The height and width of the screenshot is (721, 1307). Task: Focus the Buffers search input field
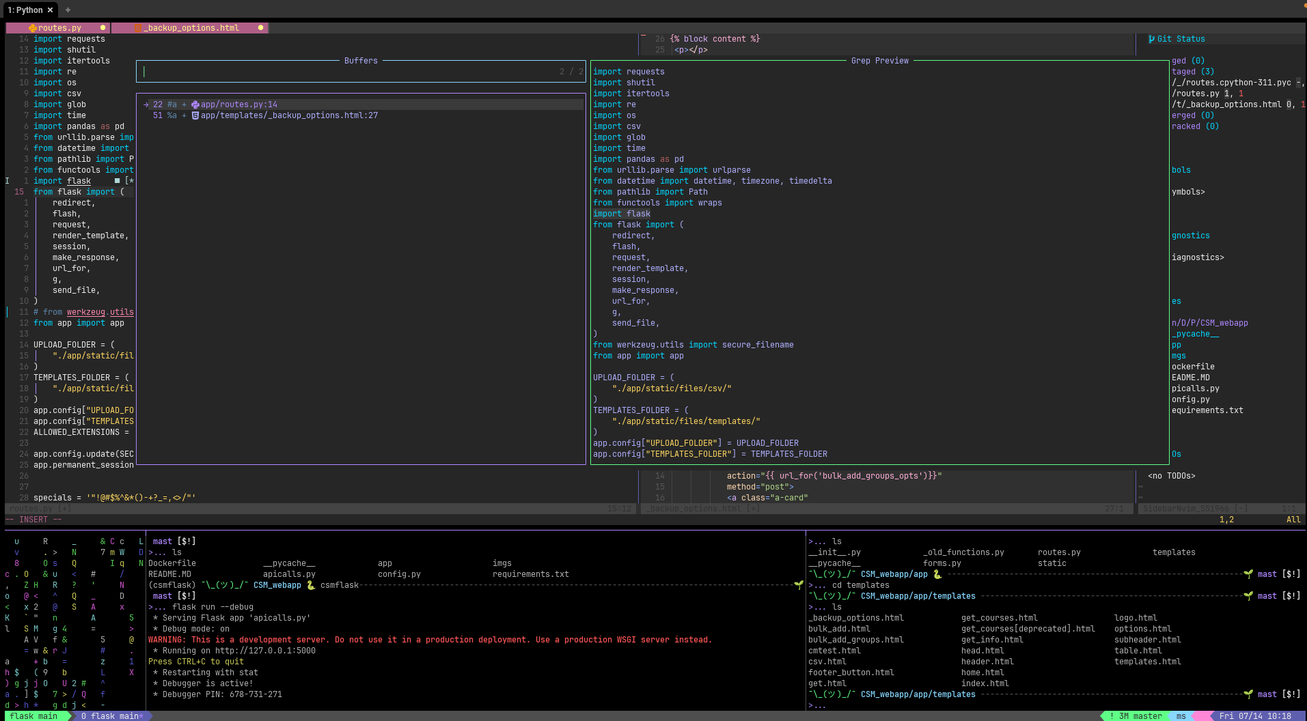pos(361,72)
